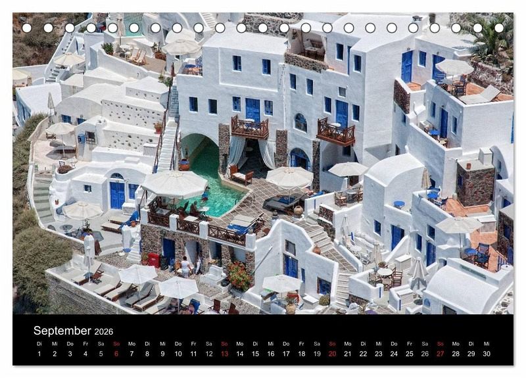Choose the red Sunday date 27
The height and width of the screenshot is (378, 526).
click(x=441, y=354)
